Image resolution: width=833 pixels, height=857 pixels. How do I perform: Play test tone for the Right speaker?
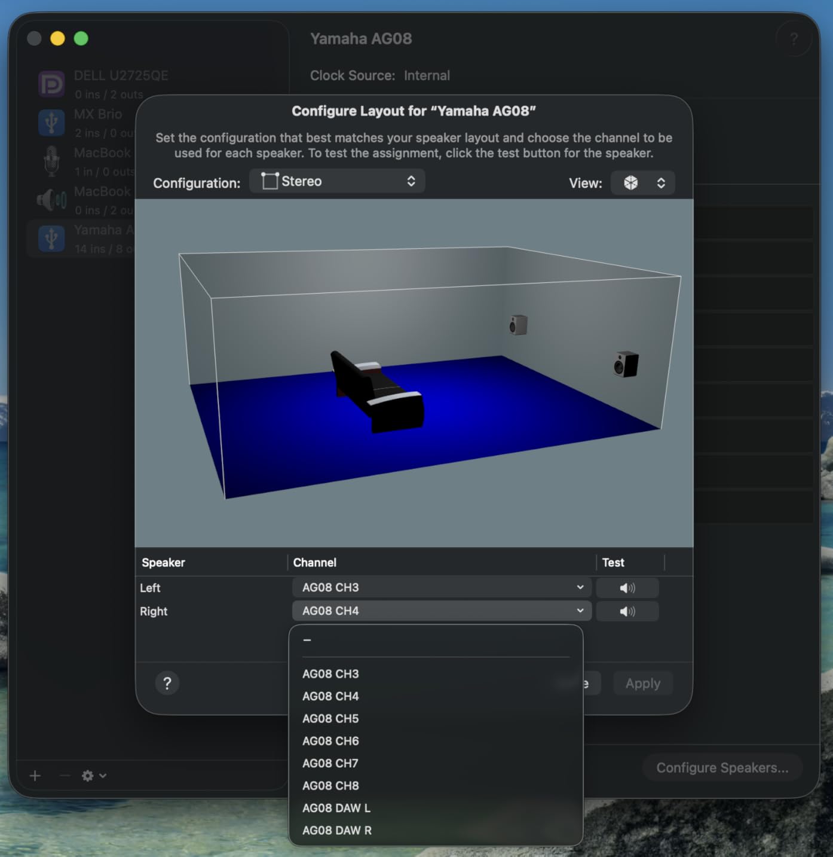[x=627, y=611]
